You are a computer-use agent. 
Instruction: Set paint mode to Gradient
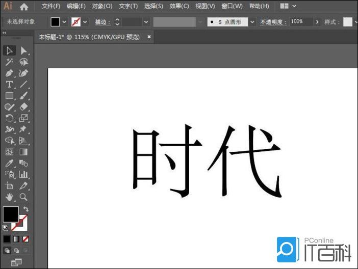[16, 239]
